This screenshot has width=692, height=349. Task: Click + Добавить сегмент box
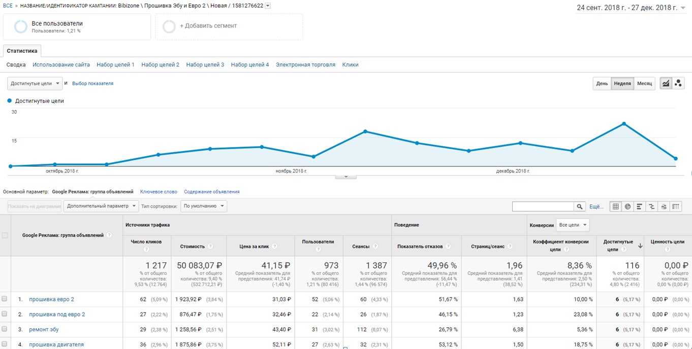point(229,26)
